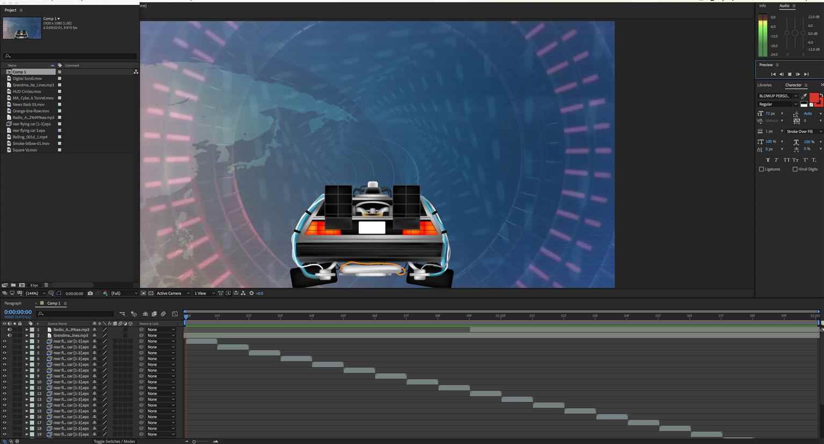The height and width of the screenshot is (444, 824).
Task: Click the red fill color swatch
Action: (814, 98)
